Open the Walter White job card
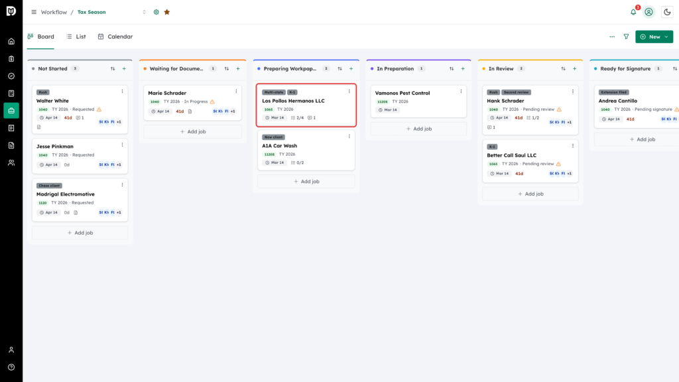 click(80, 109)
